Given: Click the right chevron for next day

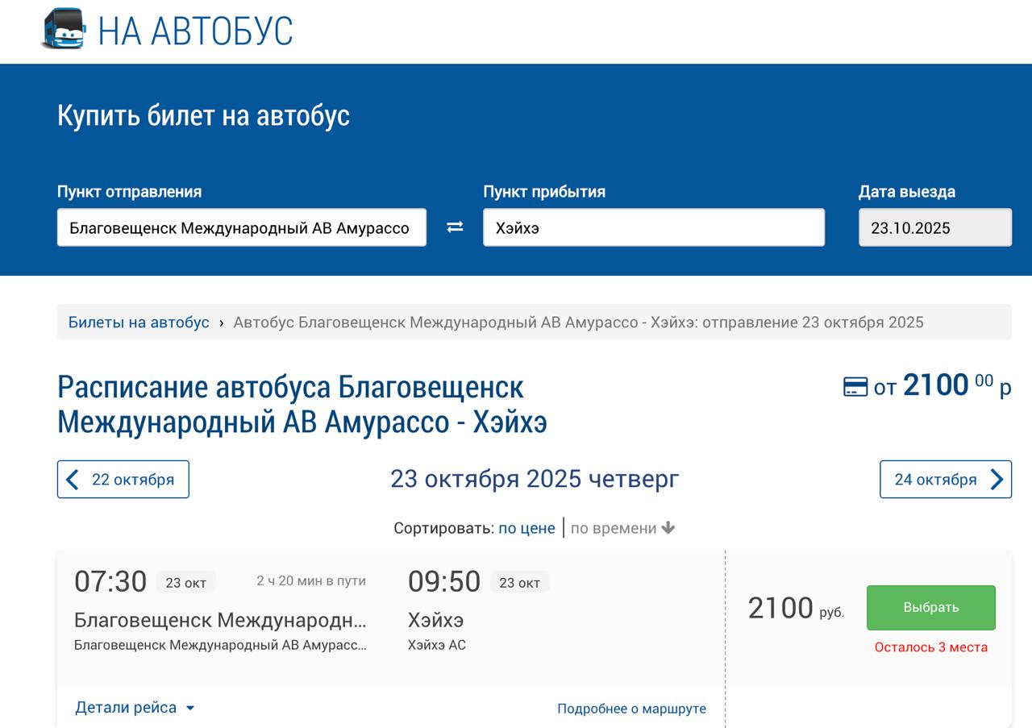Looking at the screenshot, I should [997, 480].
